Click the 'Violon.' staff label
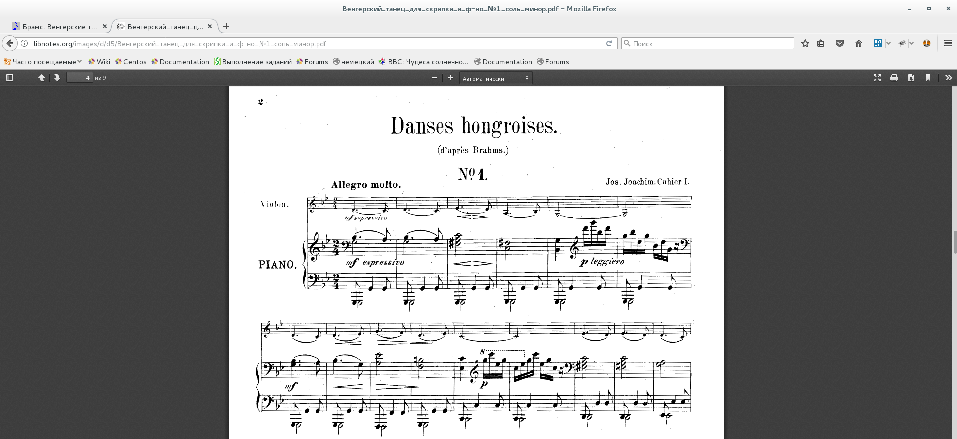This screenshot has height=439, width=957. (x=274, y=204)
